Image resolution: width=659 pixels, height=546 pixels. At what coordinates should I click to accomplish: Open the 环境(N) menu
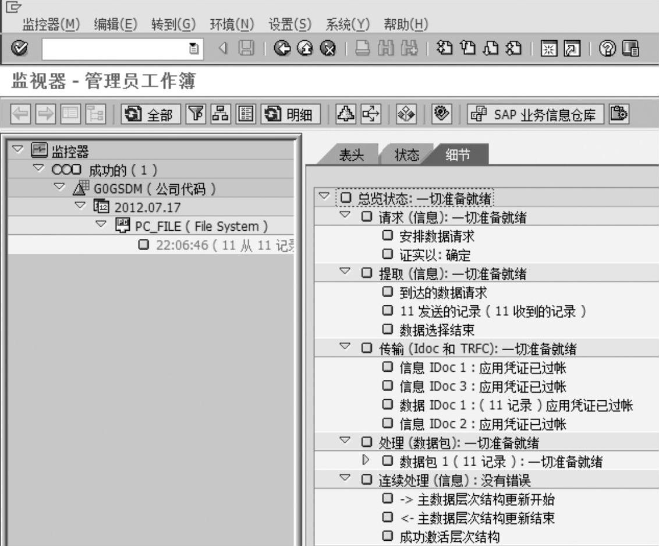pos(232,24)
